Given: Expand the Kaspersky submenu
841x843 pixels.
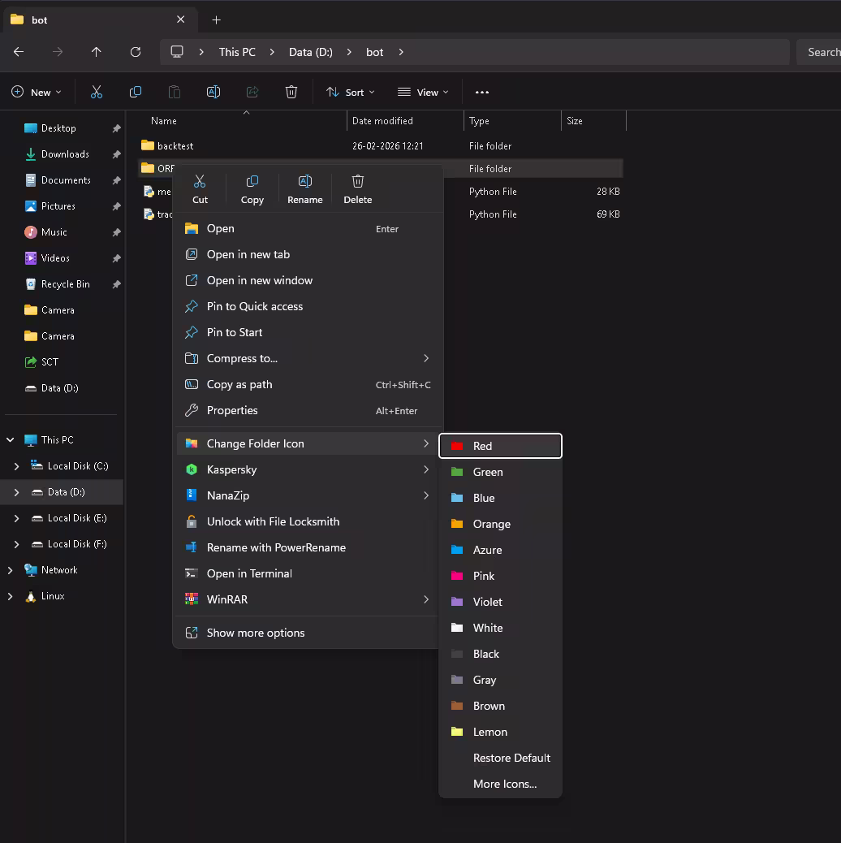Looking at the screenshot, I should 308,469.
